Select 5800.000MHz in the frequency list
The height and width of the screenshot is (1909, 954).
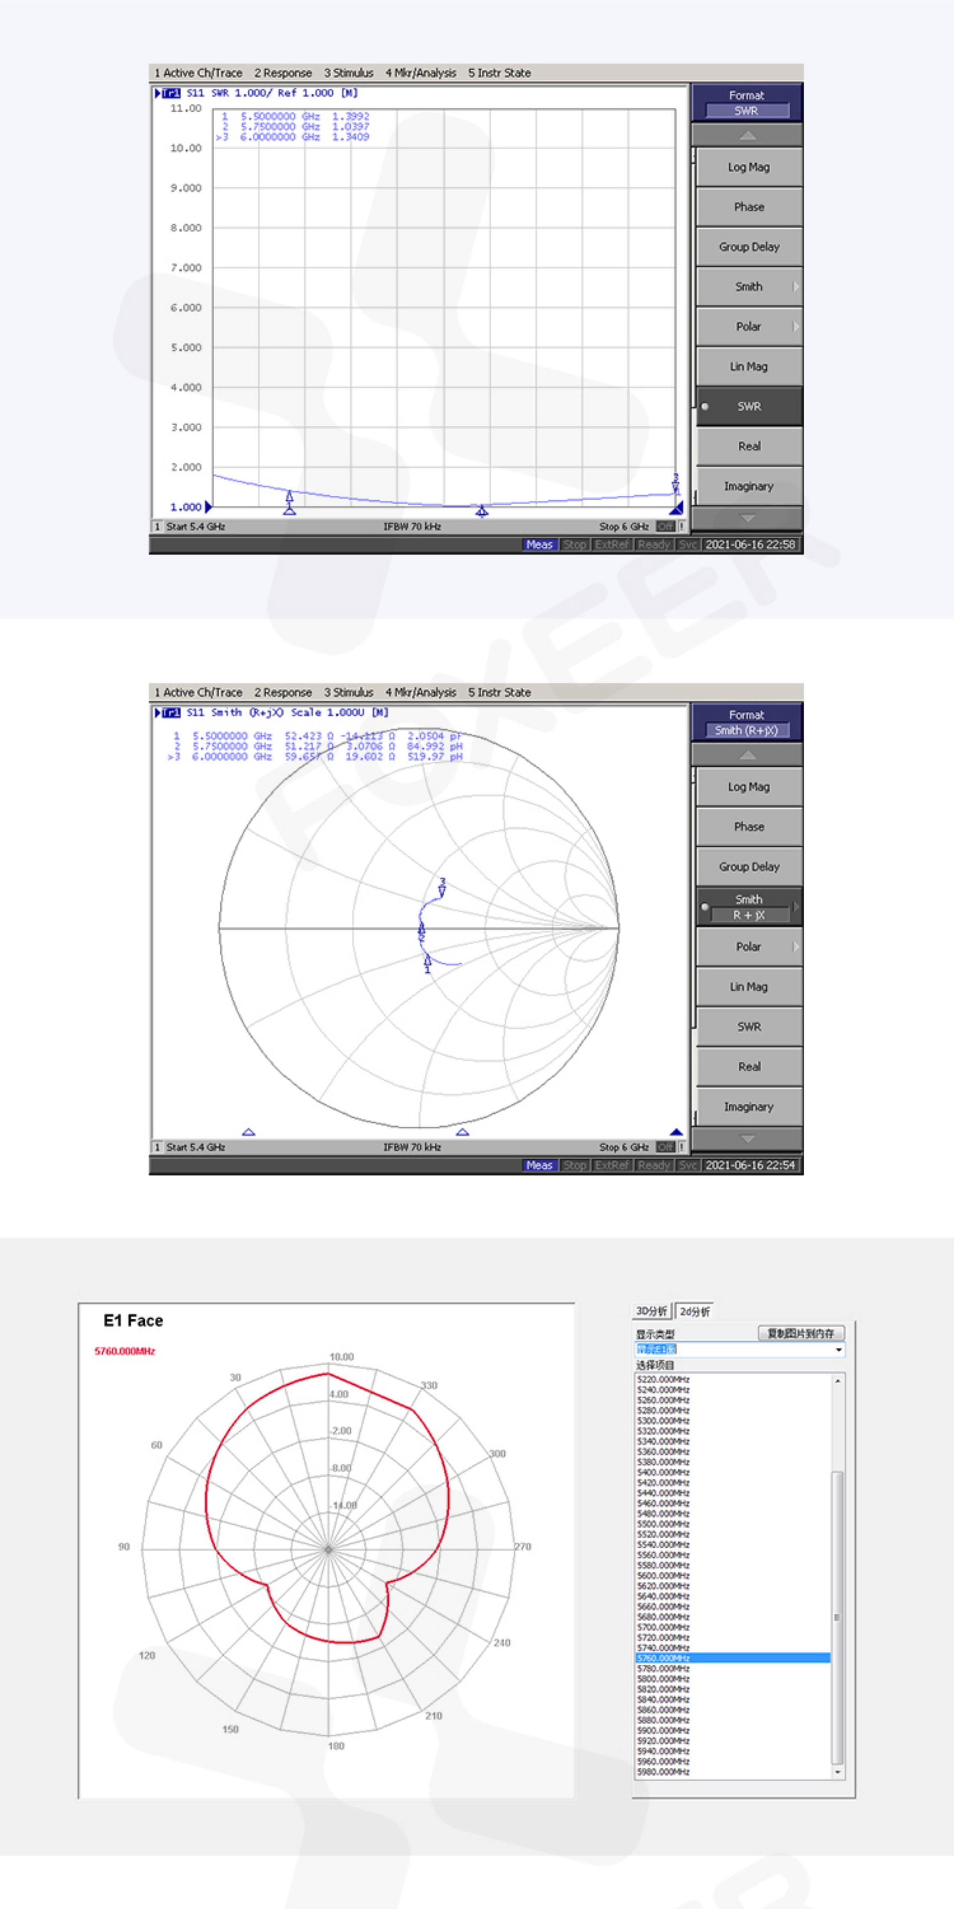[x=663, y=1678]
